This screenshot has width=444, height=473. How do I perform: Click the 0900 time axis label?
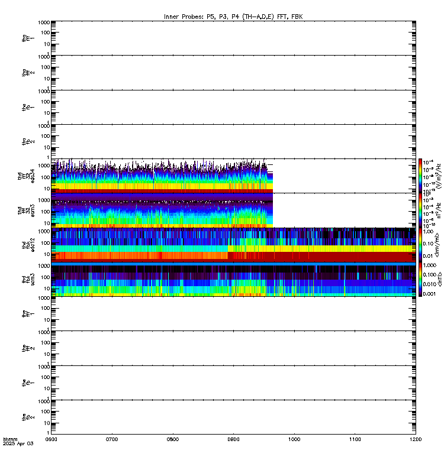pos(233,439)
